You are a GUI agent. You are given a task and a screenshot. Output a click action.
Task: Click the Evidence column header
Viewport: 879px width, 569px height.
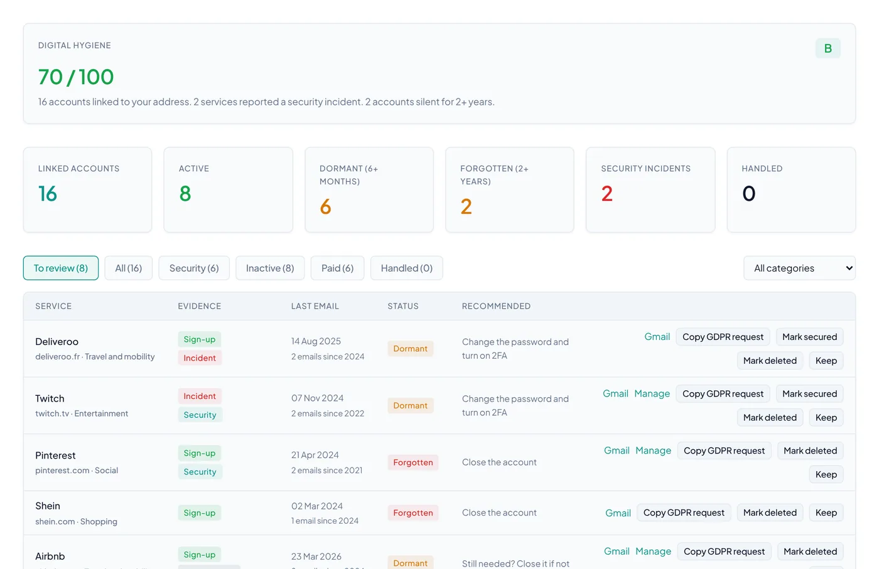click(200, 306)
